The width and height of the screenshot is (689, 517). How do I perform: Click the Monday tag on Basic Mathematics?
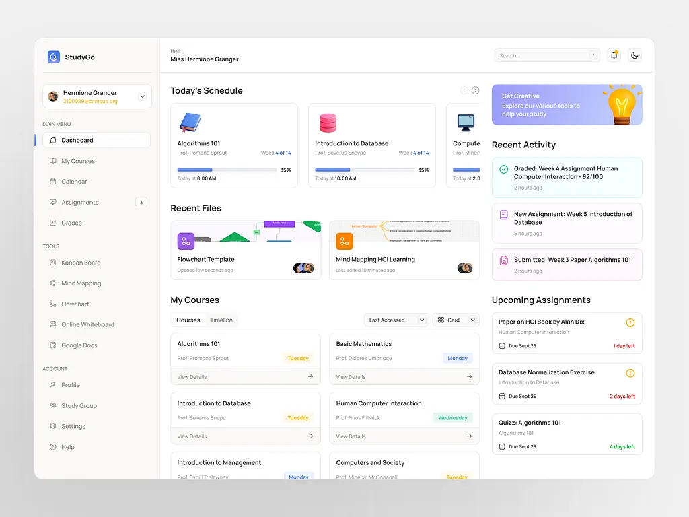(458, 358)
